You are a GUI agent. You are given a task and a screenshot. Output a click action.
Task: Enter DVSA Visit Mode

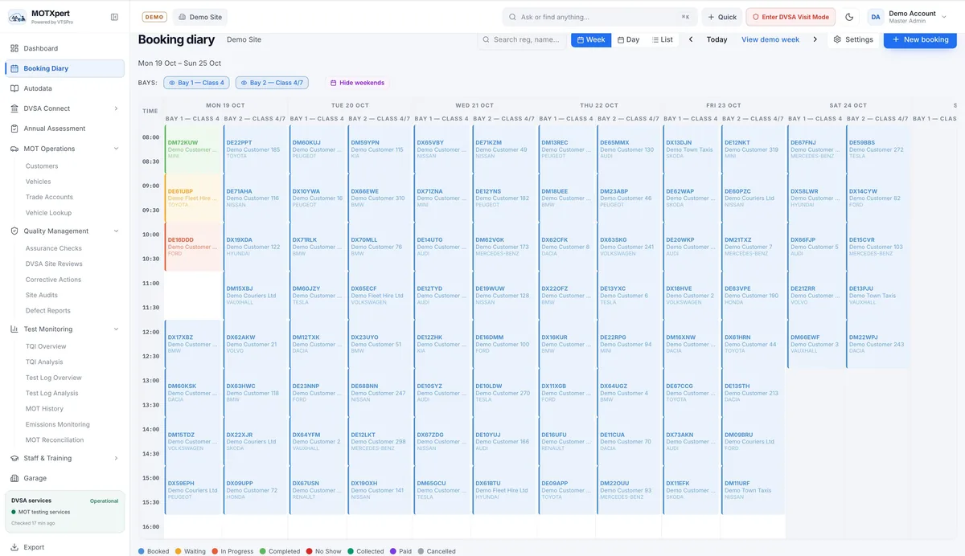click(x=790, y=17)
